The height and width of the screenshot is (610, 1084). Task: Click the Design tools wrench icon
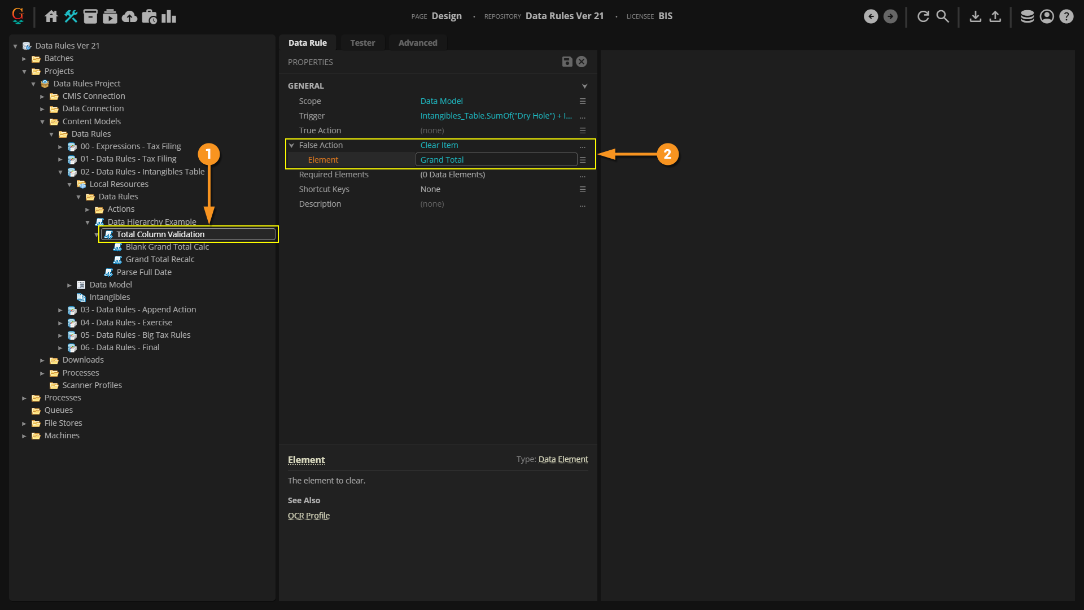tap(71, 16)
